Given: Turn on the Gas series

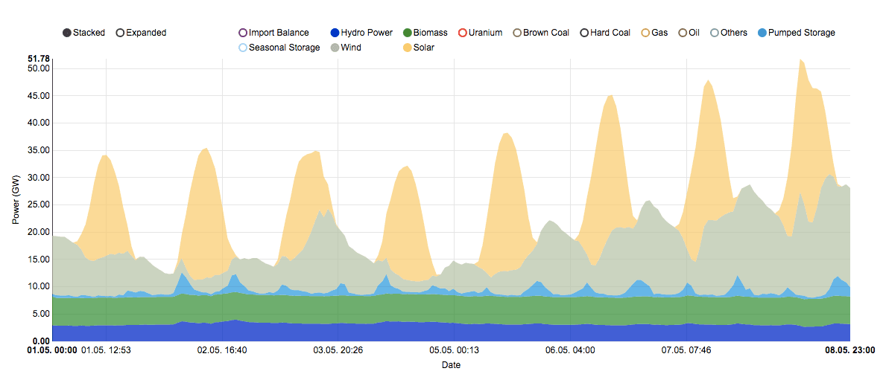Looking at the screenshot, I should (x=645, y=33).
